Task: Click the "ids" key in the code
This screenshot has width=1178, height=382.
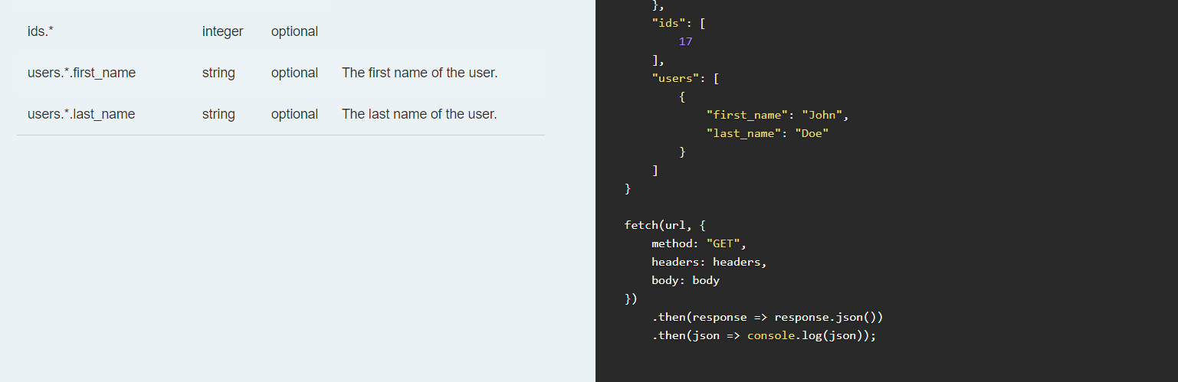Action: point(668,23)
